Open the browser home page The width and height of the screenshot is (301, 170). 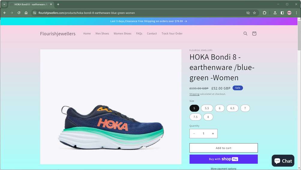click(26, 13)
